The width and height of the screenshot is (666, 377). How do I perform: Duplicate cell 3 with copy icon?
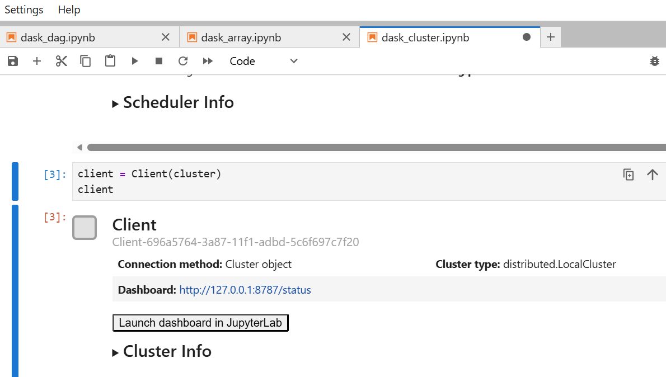click(628, 175)
